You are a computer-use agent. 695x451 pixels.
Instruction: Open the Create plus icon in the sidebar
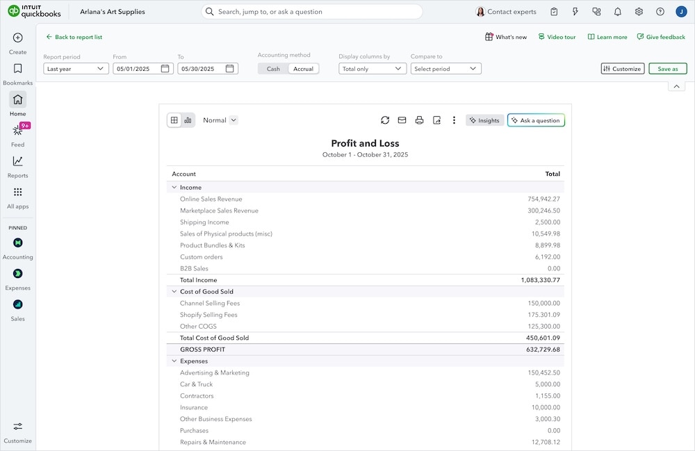[x=17, y=36]
